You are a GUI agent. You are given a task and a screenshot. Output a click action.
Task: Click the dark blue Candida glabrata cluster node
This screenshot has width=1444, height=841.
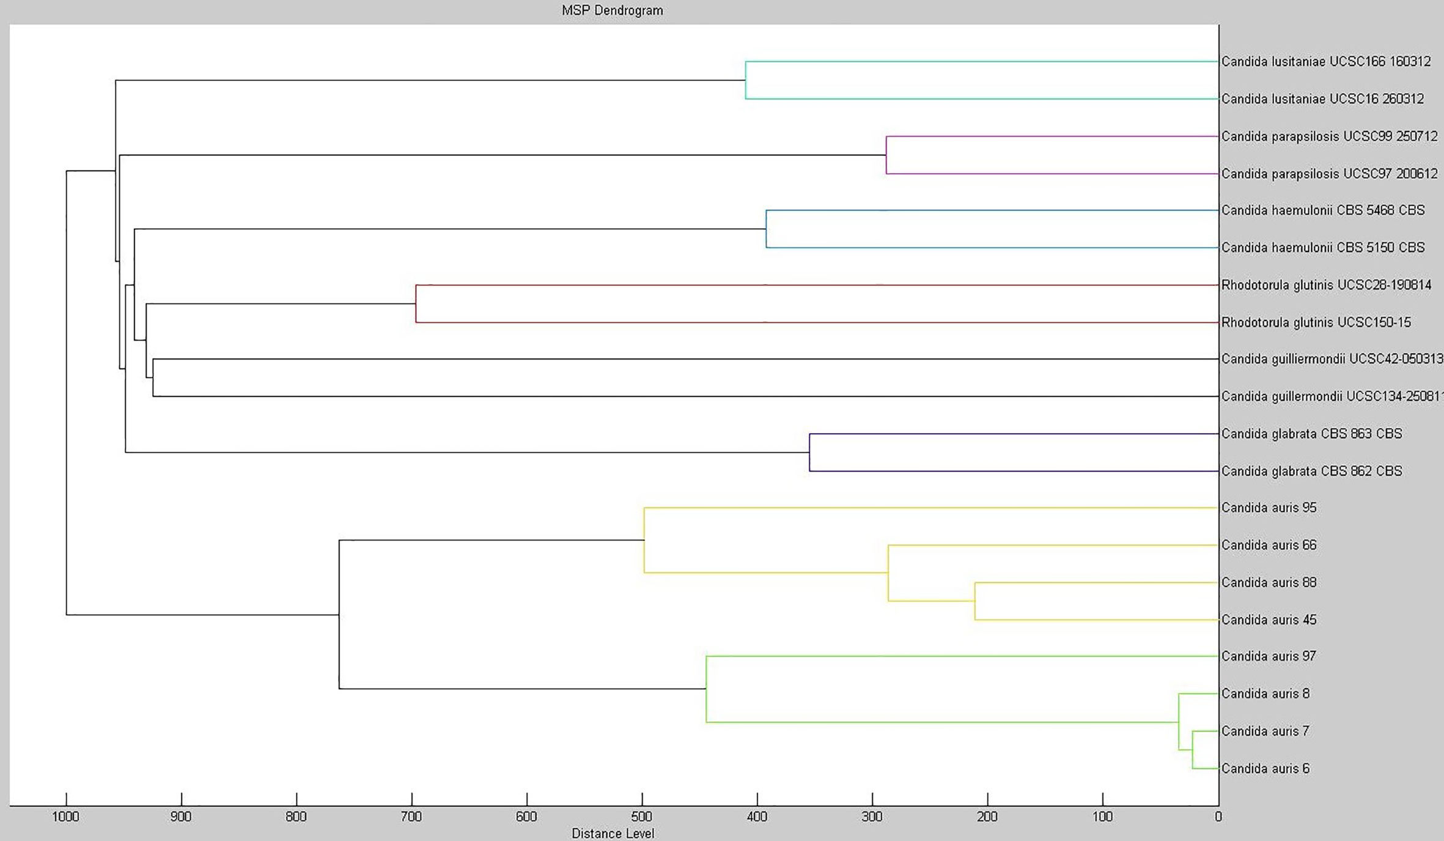tap(810, 453)
